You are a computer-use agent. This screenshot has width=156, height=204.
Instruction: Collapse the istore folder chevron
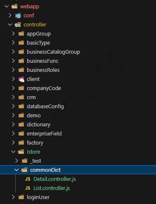click(13, 152)
